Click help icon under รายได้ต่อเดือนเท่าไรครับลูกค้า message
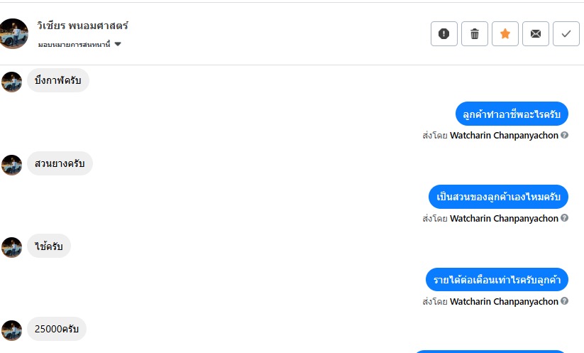584x353 pixels. click(x=565, y=301)
